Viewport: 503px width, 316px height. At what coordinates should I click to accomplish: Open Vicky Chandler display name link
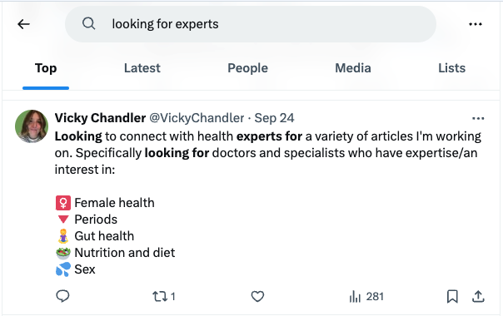point(100,118)
